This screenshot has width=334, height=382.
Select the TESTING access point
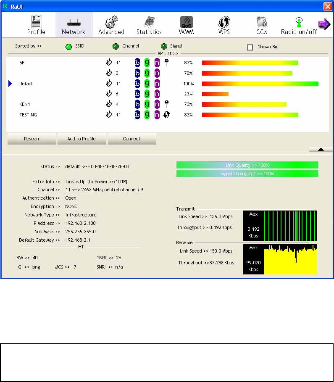(x=168, y=115)
